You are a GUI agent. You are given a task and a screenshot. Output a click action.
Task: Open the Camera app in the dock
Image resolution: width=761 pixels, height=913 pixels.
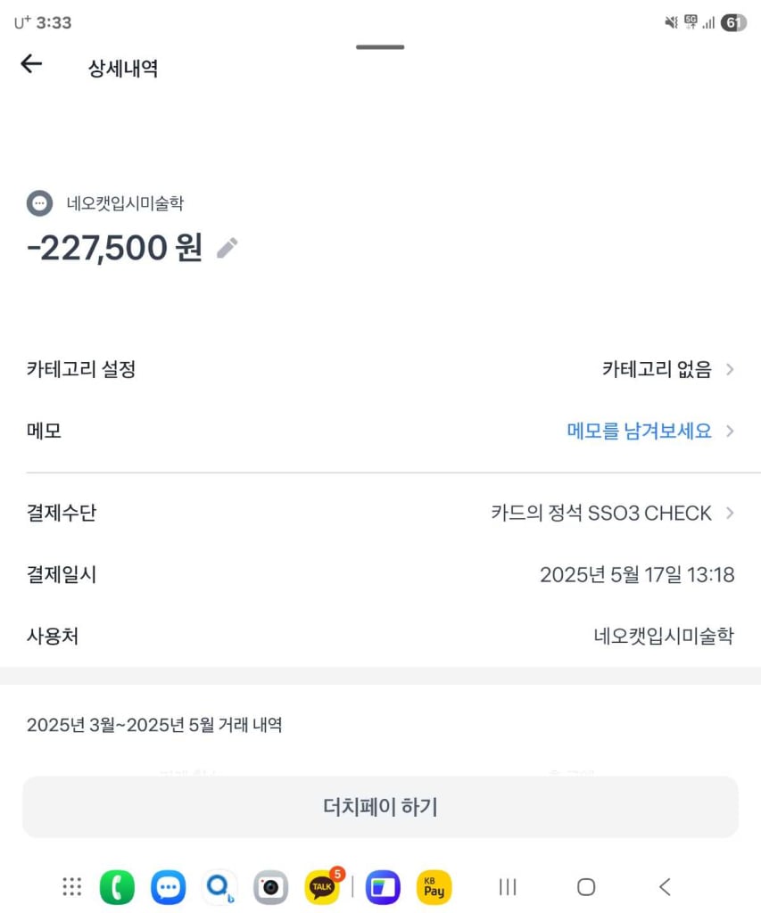click(271, 887)
